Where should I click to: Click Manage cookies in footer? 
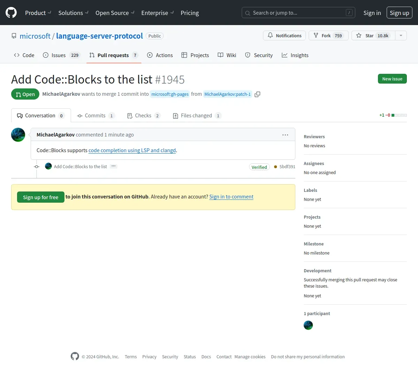(250, 357)
